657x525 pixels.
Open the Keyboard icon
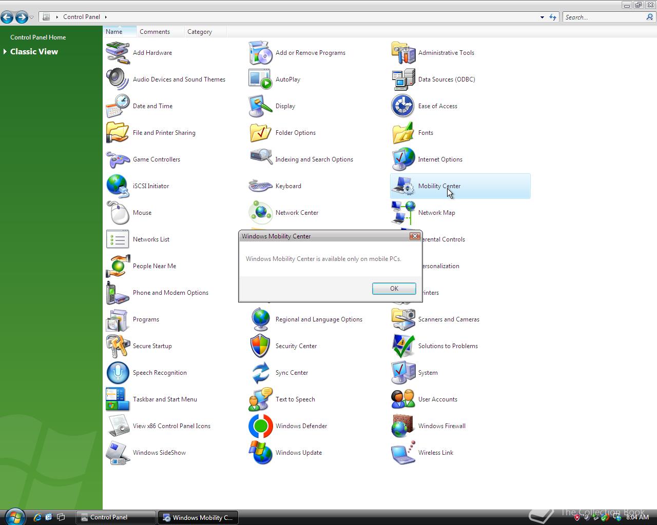(260, 186)
